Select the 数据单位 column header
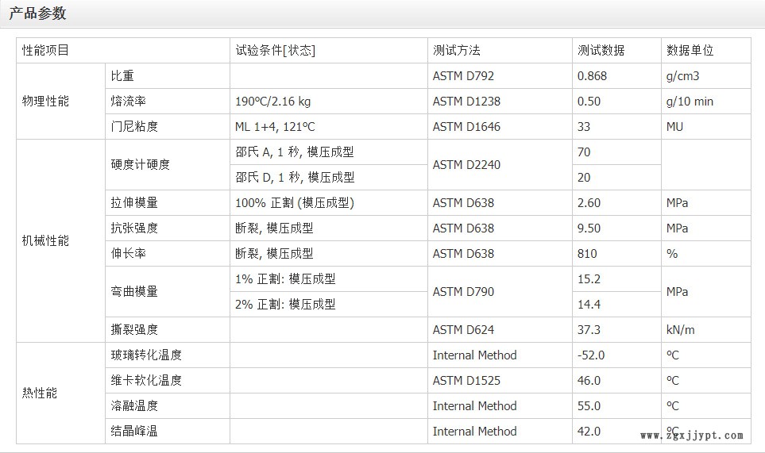The image size is (765, 453). tap(690, 50)
